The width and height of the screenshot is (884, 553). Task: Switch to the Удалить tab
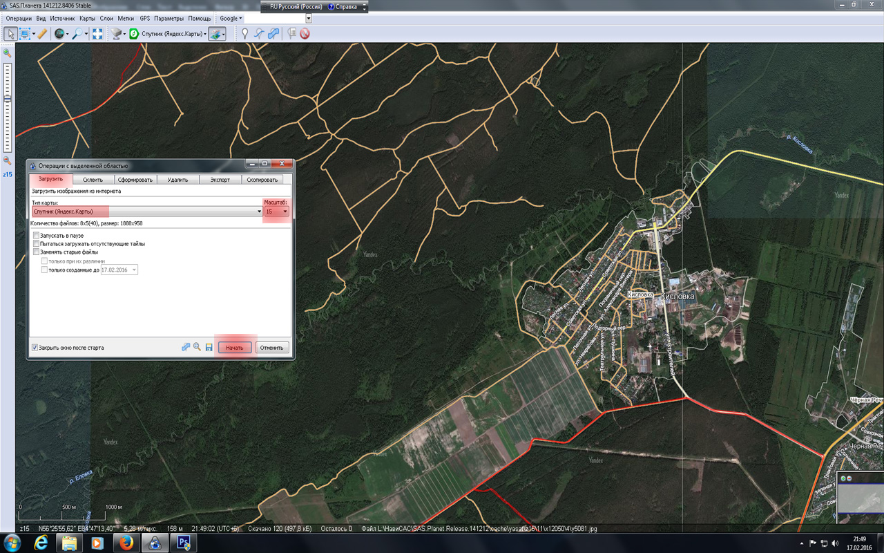click(177, 180)
